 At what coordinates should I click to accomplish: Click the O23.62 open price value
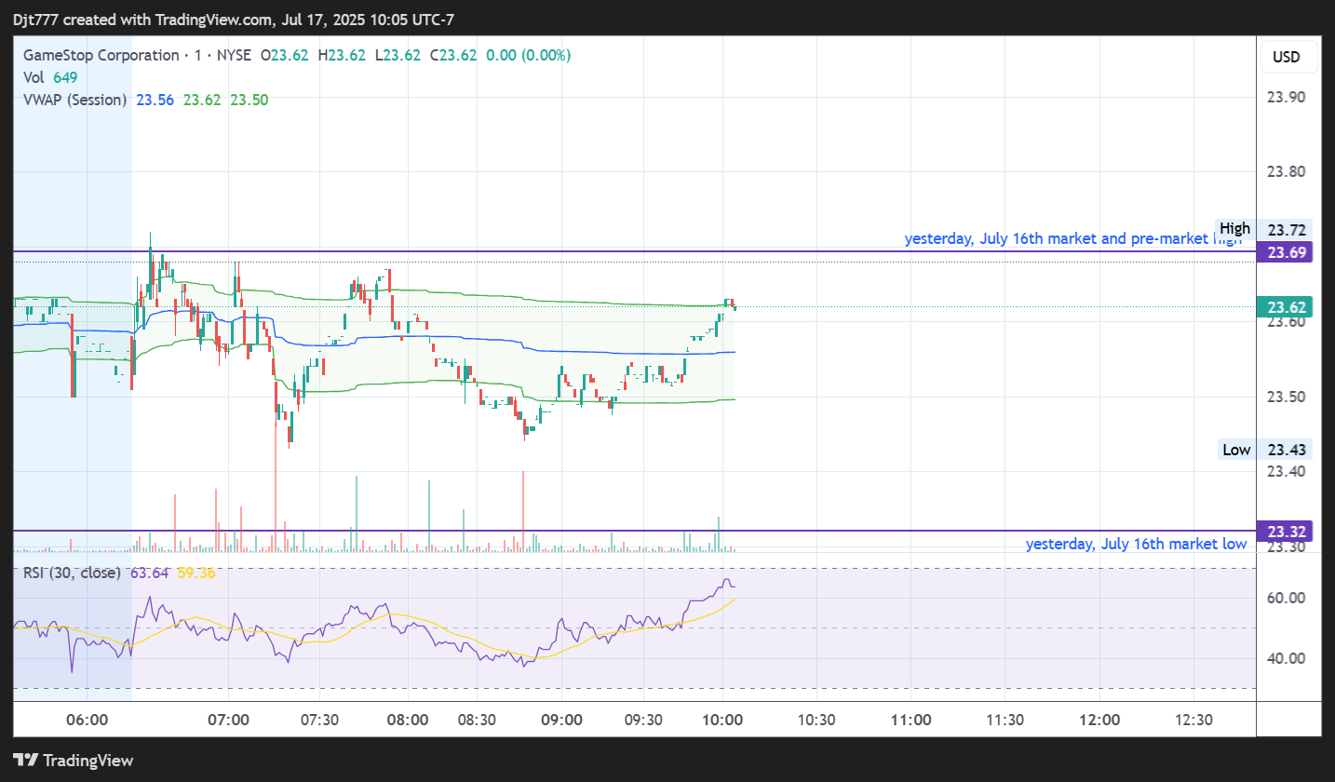pos(285,55)
